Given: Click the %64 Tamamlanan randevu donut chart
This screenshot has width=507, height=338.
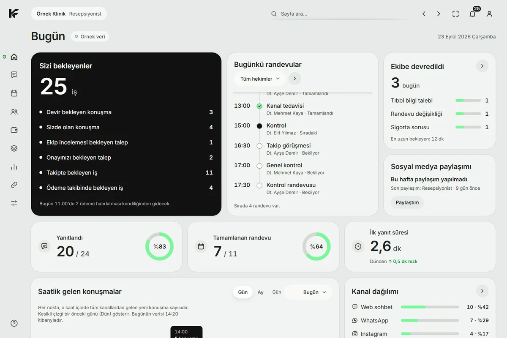Looking at the screenshot, I should (x=316, y=246).
